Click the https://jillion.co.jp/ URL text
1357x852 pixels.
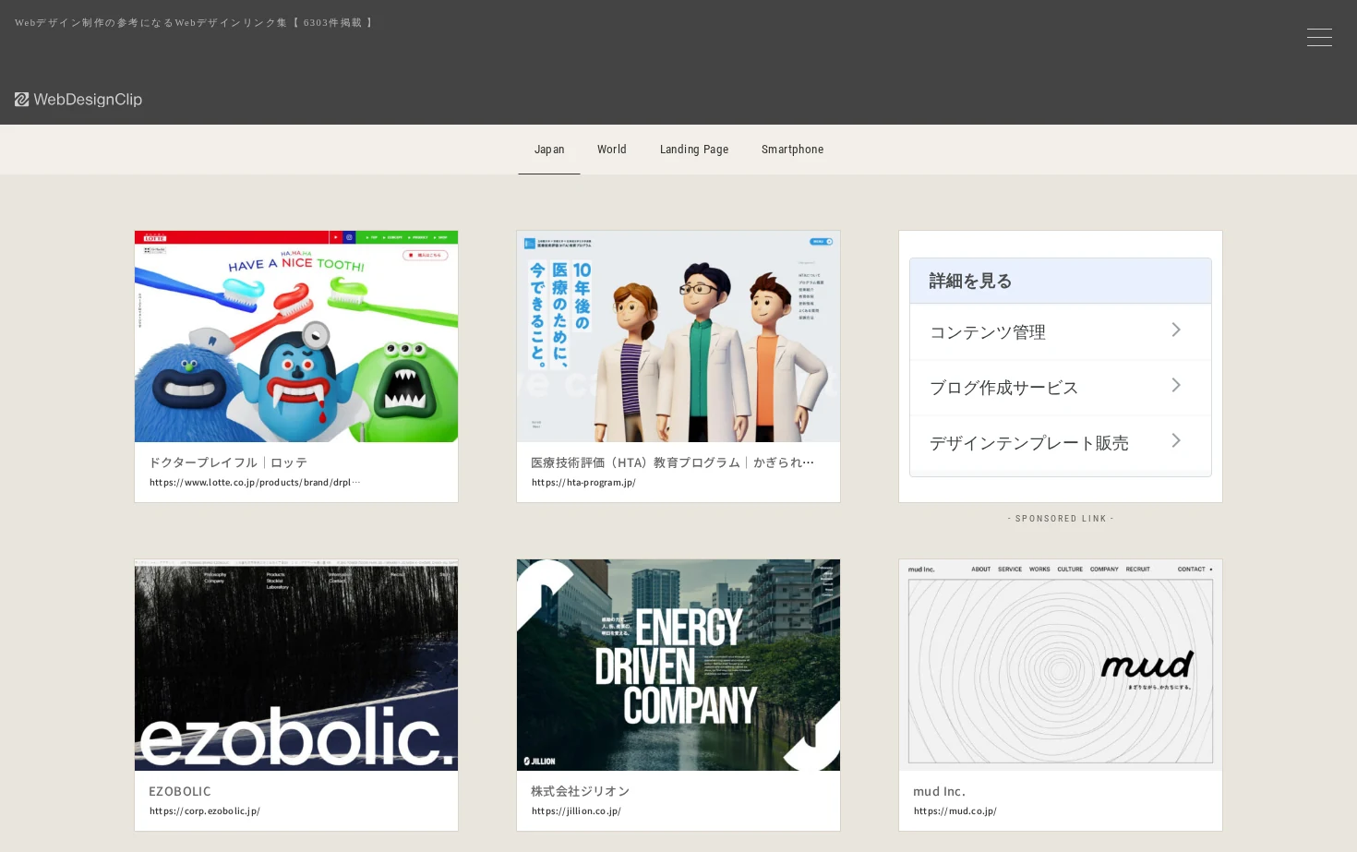click(576, 810)
